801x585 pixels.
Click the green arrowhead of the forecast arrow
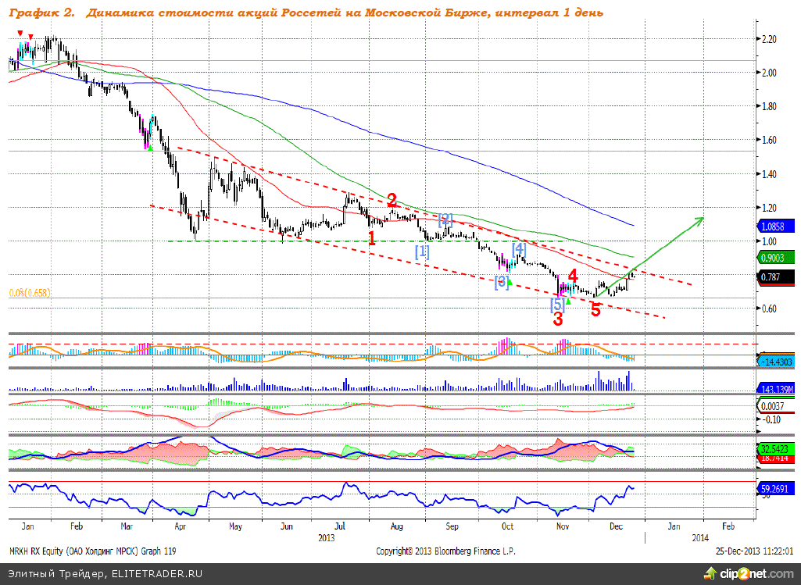[x=701, y=220]
